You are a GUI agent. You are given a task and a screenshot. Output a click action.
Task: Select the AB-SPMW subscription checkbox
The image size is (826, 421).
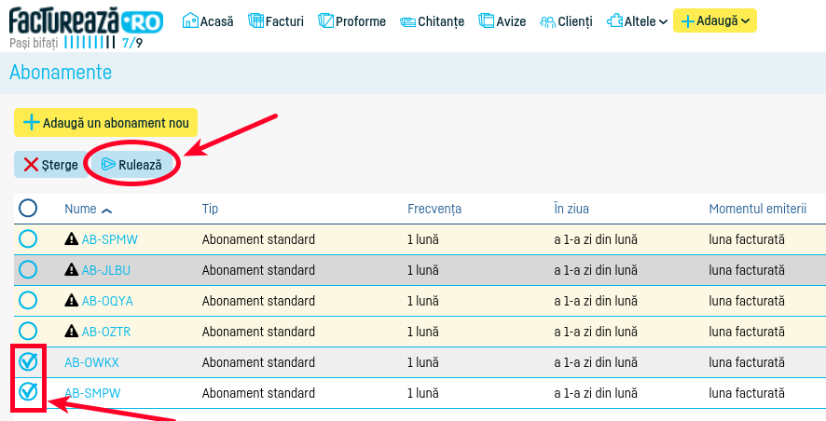click(x=28, y=239)
